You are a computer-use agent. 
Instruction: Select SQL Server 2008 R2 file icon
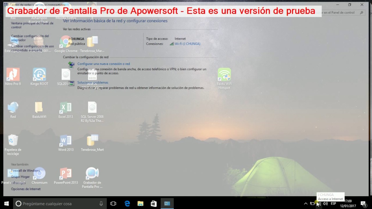tap(92, 112)
